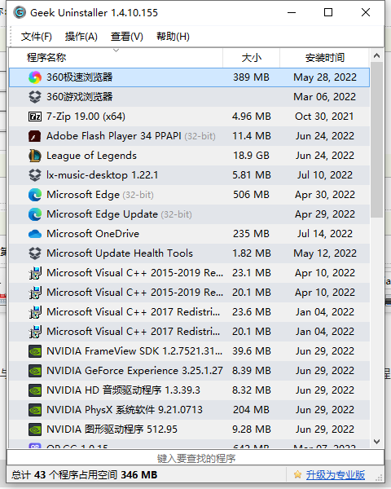
Task: Click the scrollbar down arrow
Action: (376, 442)
